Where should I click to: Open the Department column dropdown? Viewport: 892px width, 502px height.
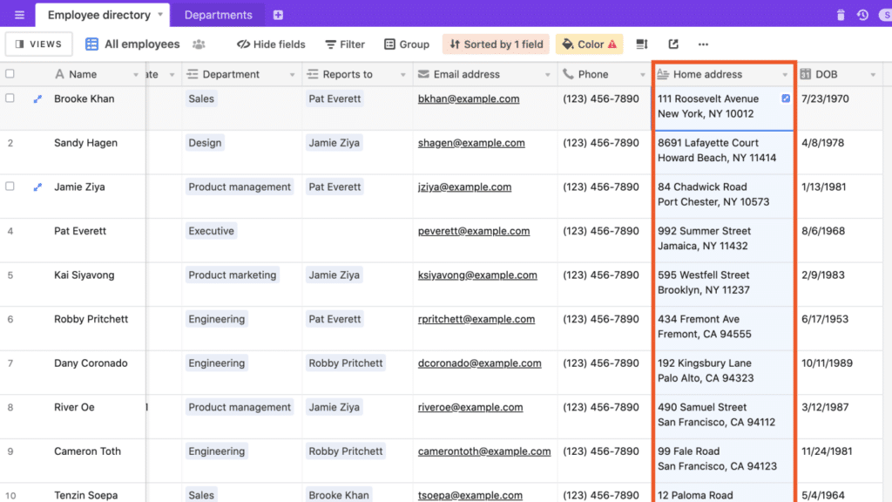click(293, 75)
